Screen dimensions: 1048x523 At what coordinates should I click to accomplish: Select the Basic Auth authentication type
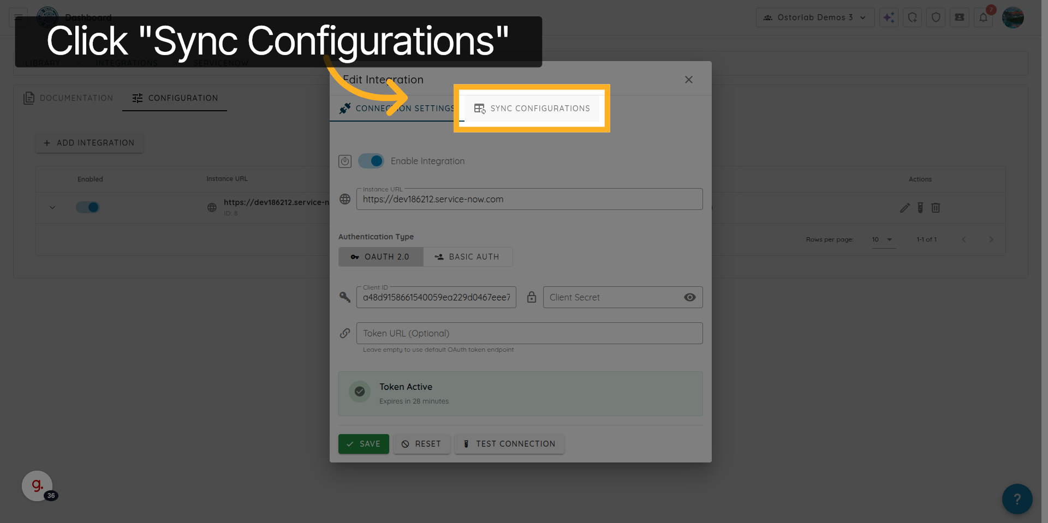(x=468, y=256)
